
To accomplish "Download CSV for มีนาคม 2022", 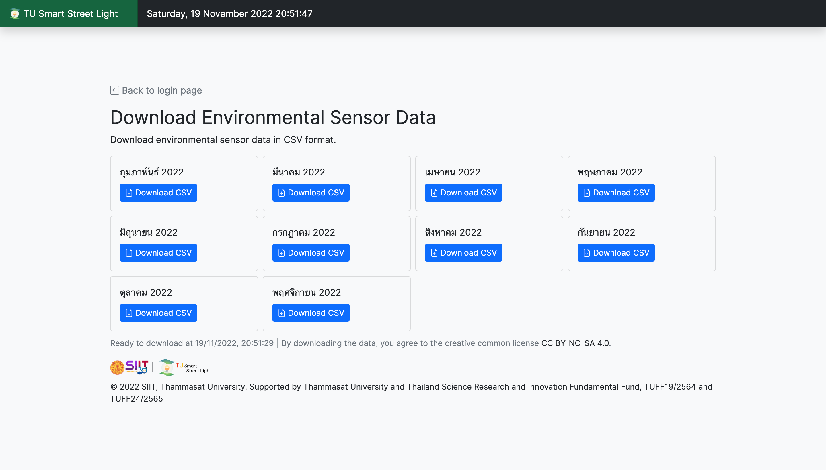I will click(x=311, y=193).
